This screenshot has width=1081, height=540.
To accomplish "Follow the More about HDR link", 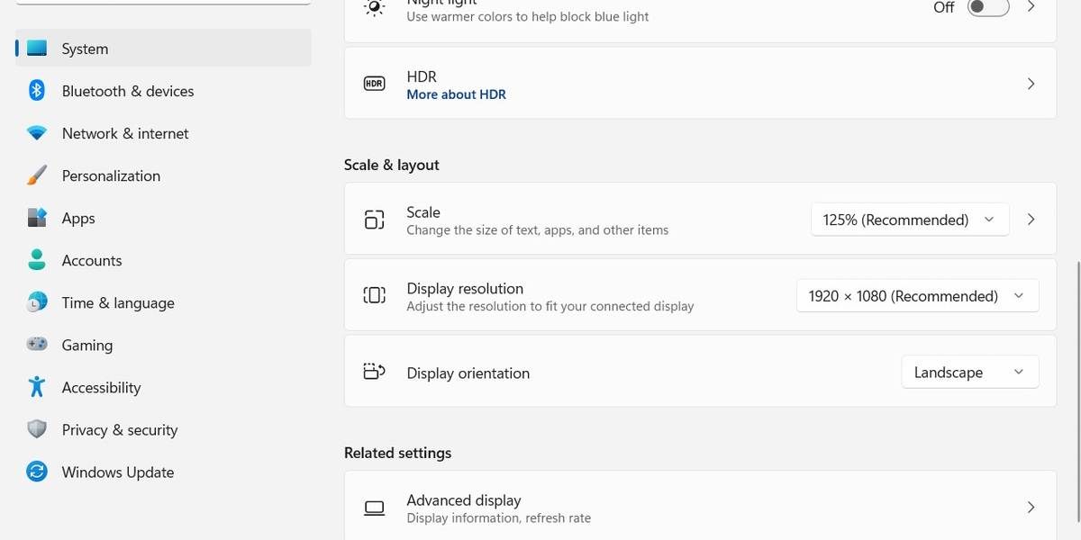I will click(x=456, y=94).
